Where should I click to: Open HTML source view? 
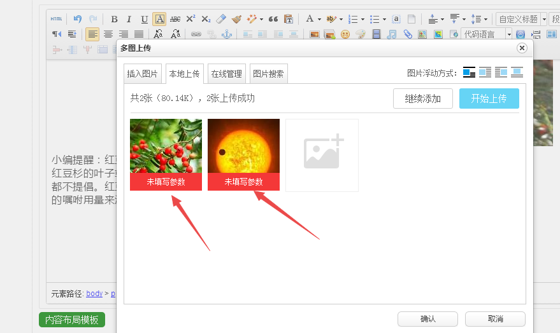click(57, 19)
